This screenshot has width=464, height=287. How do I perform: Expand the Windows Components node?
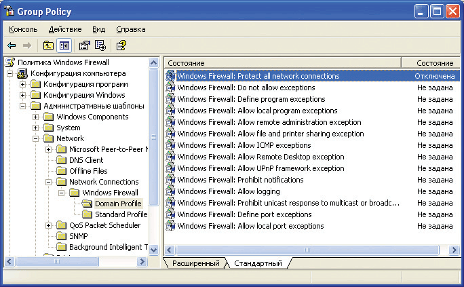pos(35,117)
